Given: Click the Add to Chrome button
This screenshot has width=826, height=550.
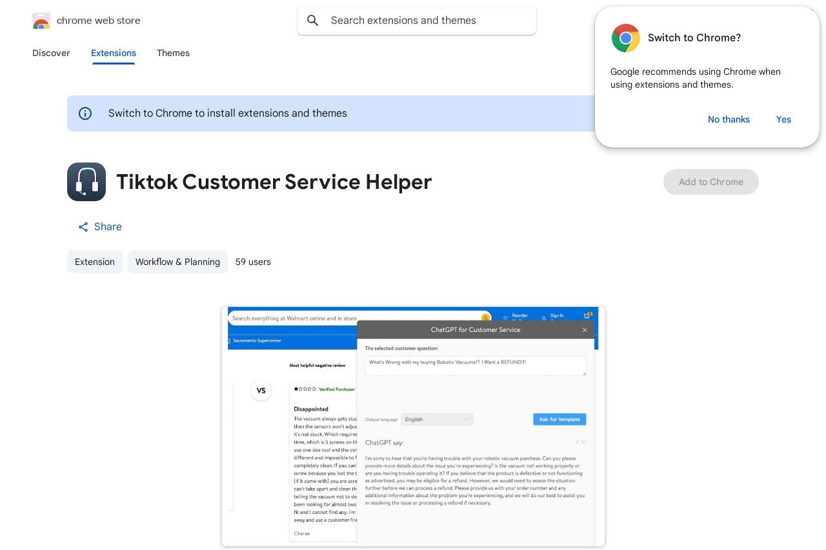Looking at the screenshot, I should pos(711,182).
